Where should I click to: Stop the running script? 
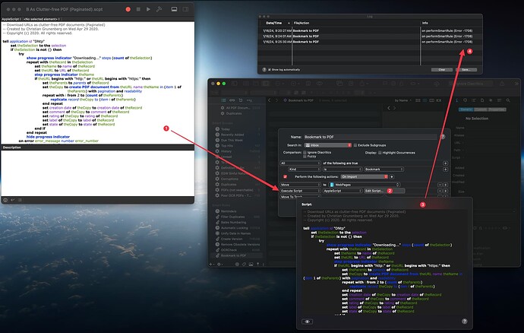(138, 9)
